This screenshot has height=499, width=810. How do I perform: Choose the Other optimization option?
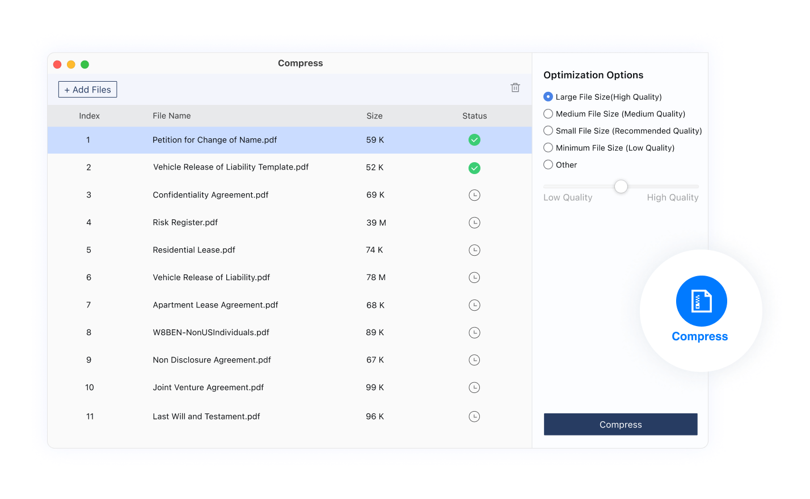coord(548,165)
